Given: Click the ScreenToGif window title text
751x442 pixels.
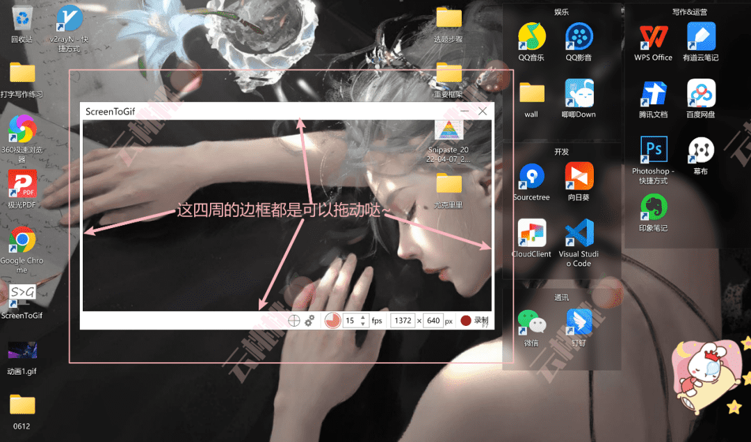Looking at the screenshot, I should [x=110, y=112].
